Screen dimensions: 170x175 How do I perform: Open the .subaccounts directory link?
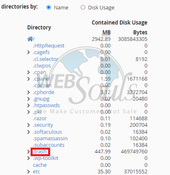coord(49,145)
